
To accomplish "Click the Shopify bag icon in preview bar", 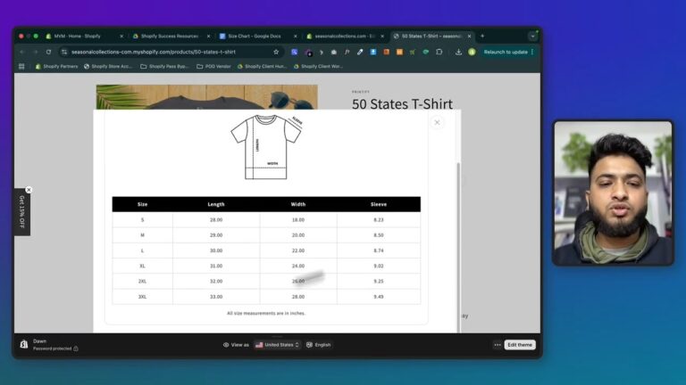I will point(24,344).
